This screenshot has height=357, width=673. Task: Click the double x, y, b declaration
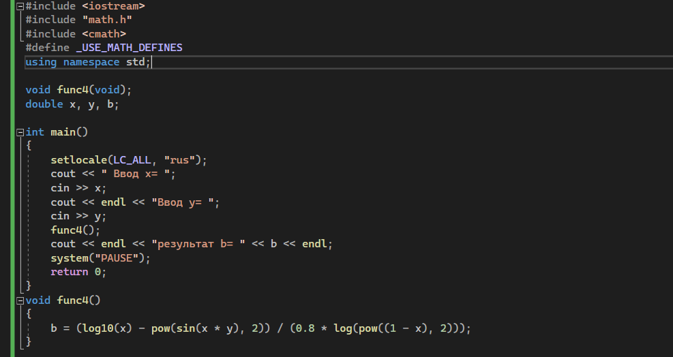(x=72, y=104)
